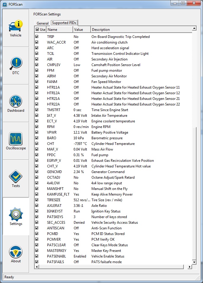The width and height of the screenshot is (203, 283).
Task: Click the MAF_V Mass Air Flow description
Action: [102, 149]
